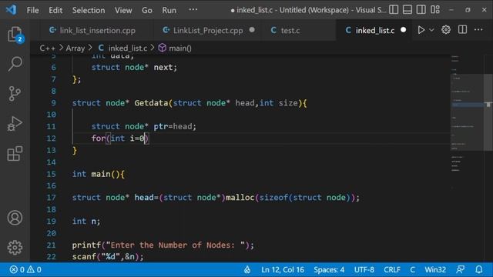Click 'int n;' on line 19
This screenshot has width=493, height=277.
coord(86,221)
